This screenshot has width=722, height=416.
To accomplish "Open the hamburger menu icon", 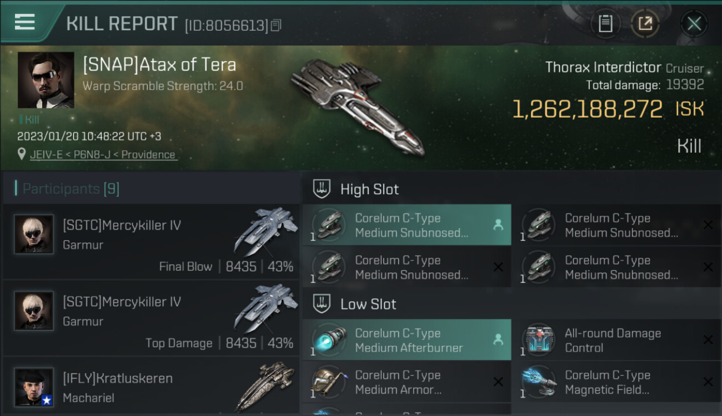I will click(24, 22).
